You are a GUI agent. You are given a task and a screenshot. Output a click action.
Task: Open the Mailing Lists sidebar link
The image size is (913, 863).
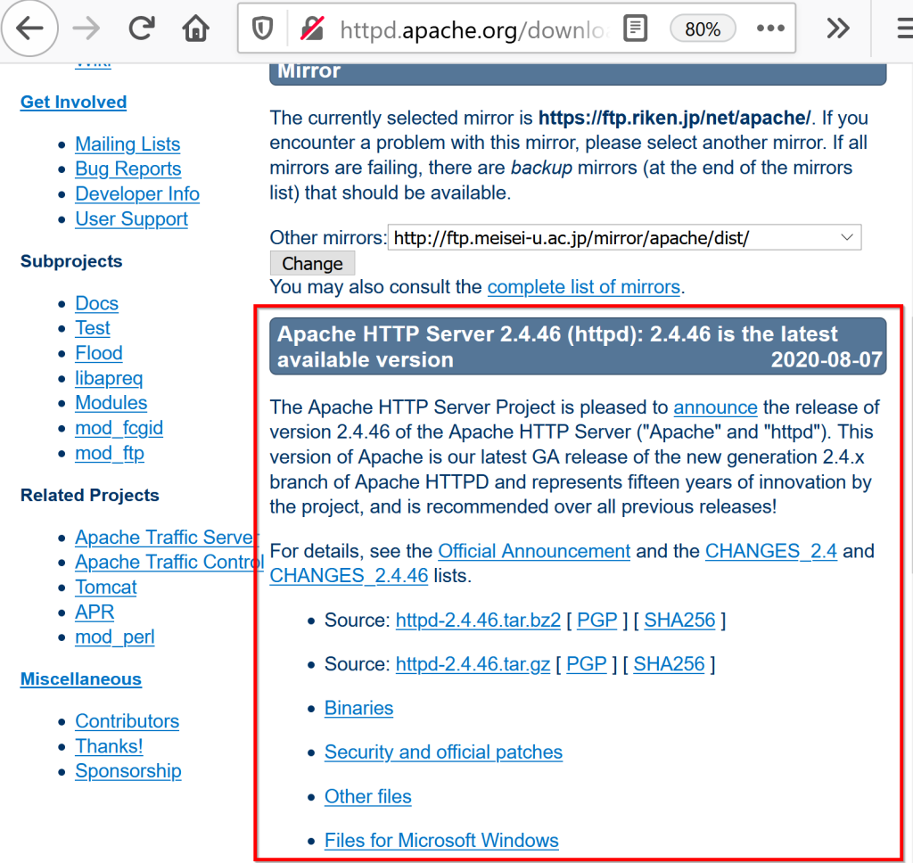coord(127,144)
